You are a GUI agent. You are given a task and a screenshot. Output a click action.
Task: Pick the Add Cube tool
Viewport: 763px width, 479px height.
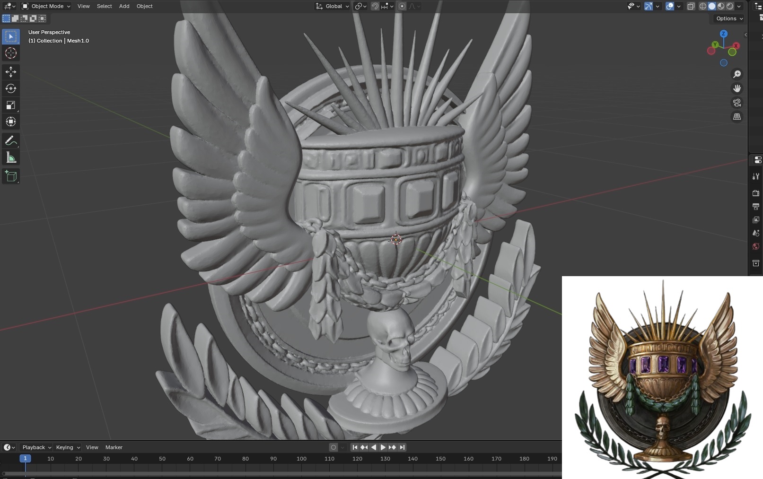pyautogui.click(x=11, y=176)
